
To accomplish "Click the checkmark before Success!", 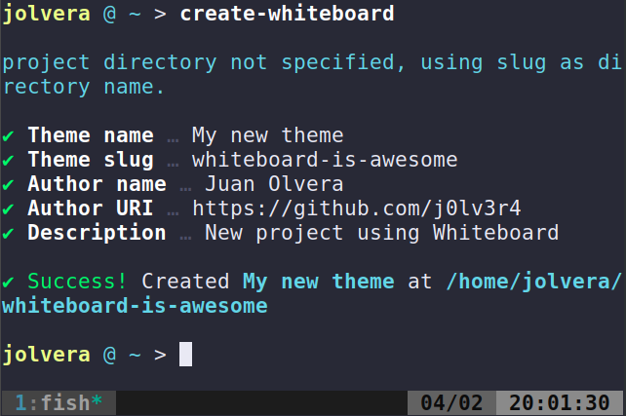I will click(8, 283).
